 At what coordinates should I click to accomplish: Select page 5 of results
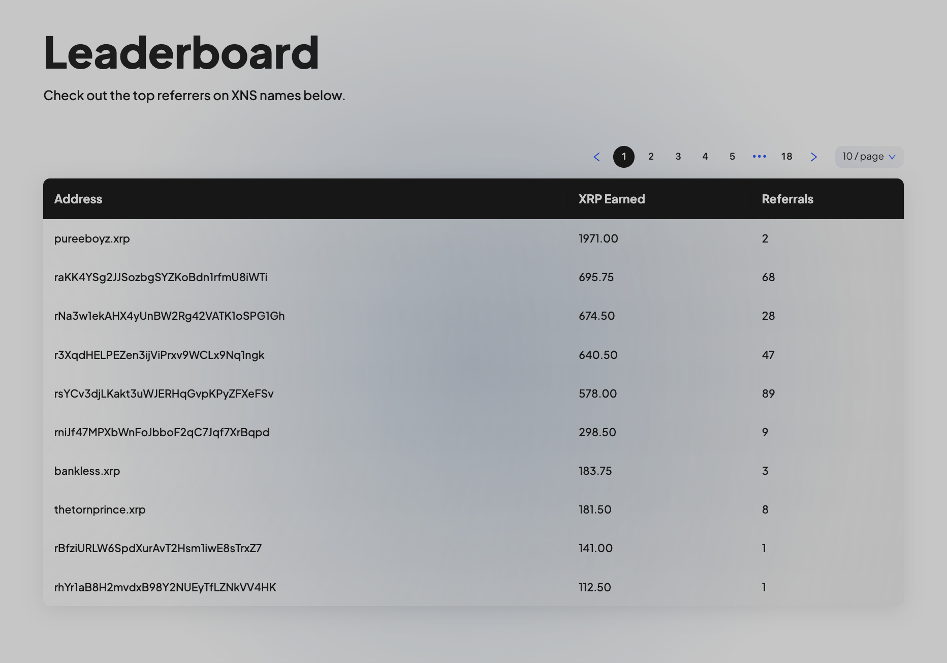(732, 157)
